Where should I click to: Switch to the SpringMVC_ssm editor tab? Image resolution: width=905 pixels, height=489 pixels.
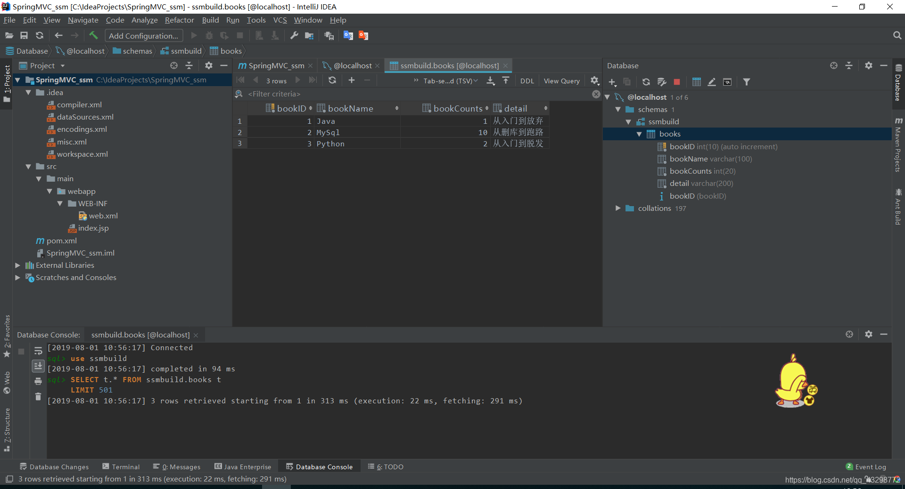click(275, 65)
